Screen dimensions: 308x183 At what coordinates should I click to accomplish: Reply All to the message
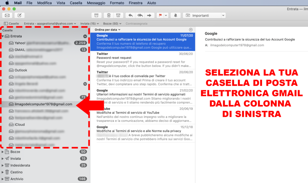coord(140,15)
